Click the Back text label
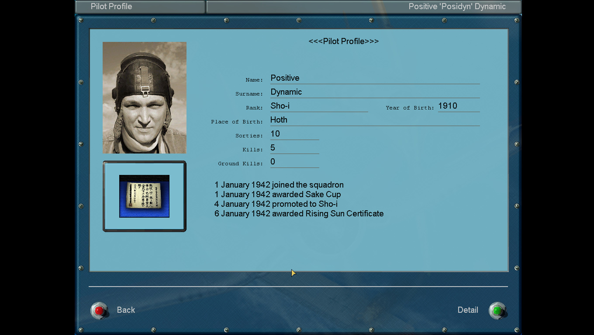Screen dimensions: 594x335 (x=126, y=310)
